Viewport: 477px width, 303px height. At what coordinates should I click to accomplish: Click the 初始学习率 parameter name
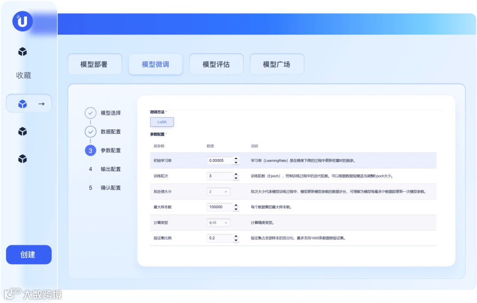click(x=163, y=160)
